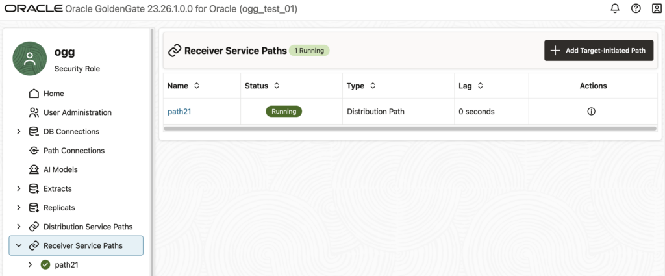The image size is (665, 276).
Task: Click the User Administration people icon
Action: [34, 112]
